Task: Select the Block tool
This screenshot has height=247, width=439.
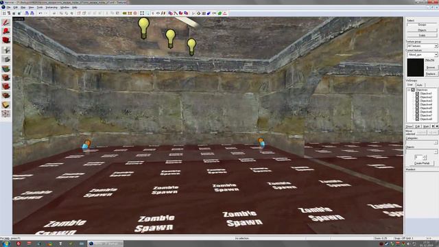Action: click(6, 59)
